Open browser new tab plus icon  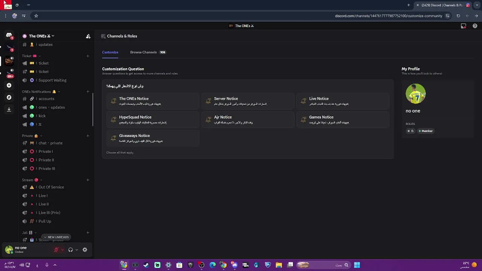click(x=409, y=5)
